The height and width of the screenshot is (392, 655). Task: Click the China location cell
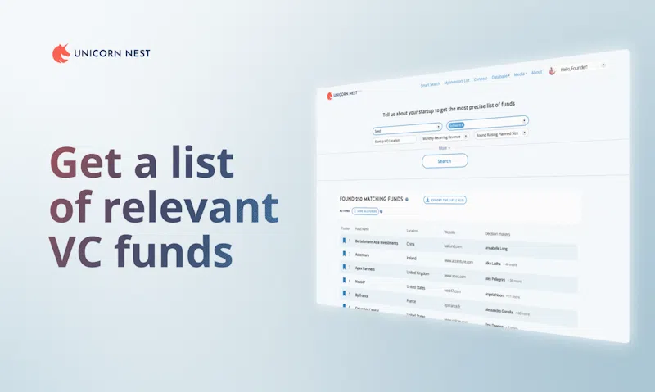point(411,244)
